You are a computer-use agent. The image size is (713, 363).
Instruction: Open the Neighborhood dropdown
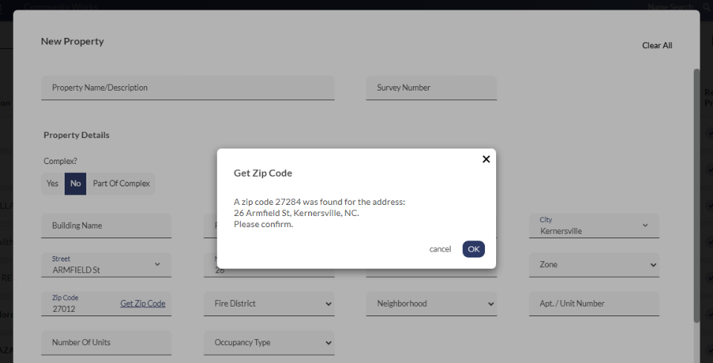[x=431, y=304]
